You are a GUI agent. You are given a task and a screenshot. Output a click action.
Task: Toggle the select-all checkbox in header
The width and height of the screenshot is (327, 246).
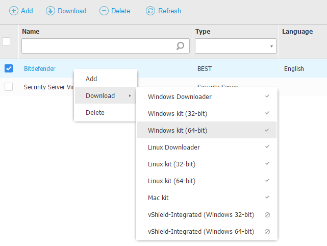(x=7, y=41)
